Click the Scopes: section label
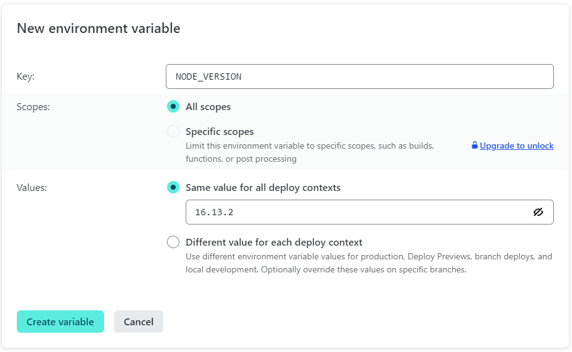Viewport: 572px width, 352px height. pyautogui.click(x=33, y=106)
